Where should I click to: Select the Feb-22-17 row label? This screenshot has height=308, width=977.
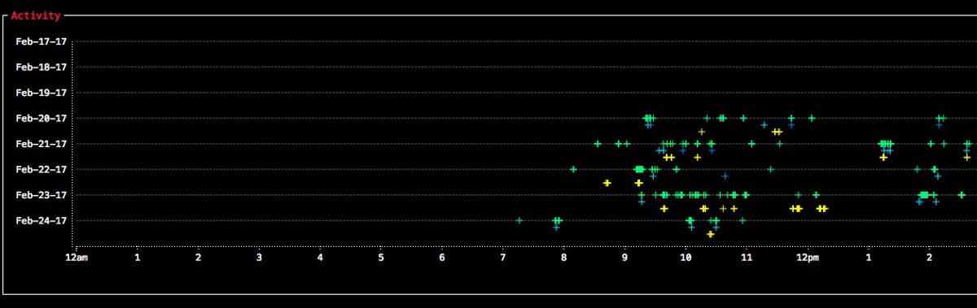pos(42,170)
